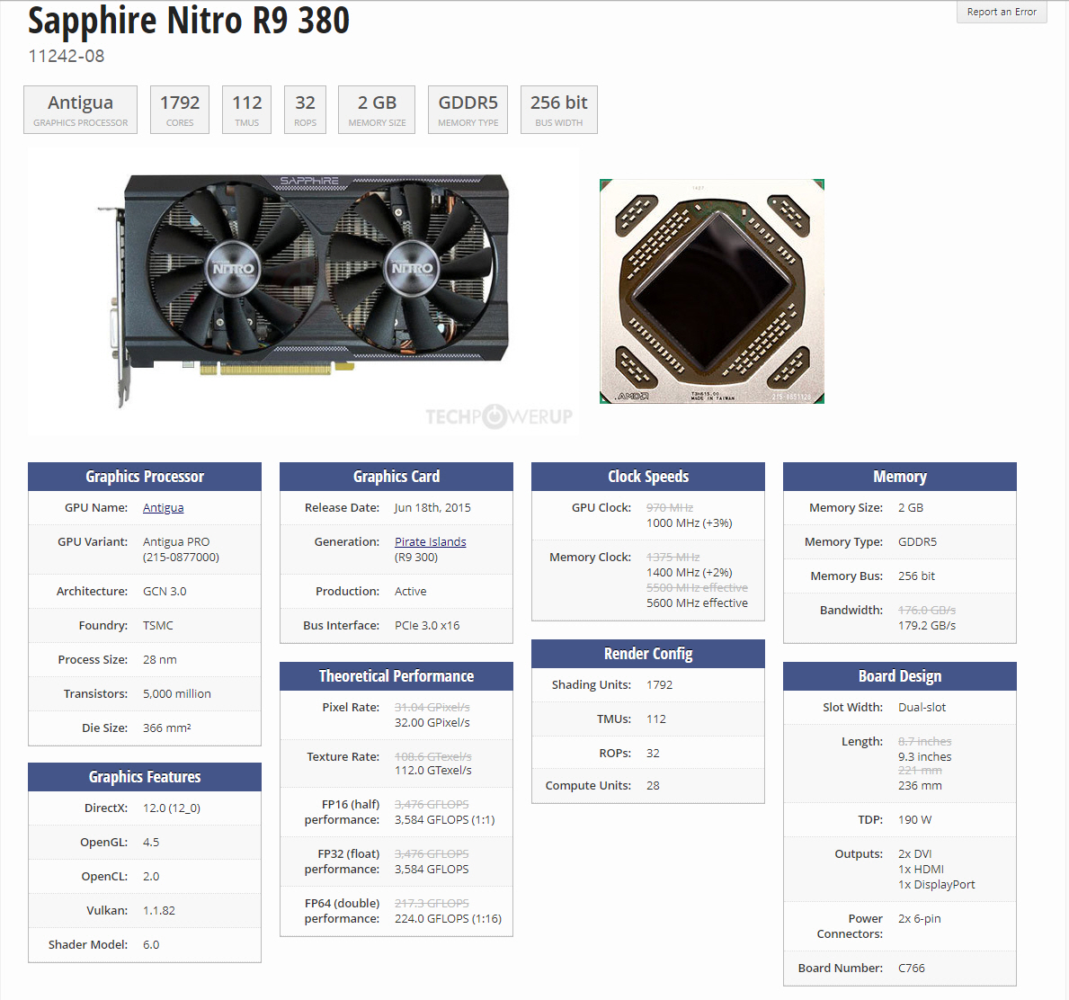Click the Sapphire Nitro R9 380 title

tap(189, 21)
